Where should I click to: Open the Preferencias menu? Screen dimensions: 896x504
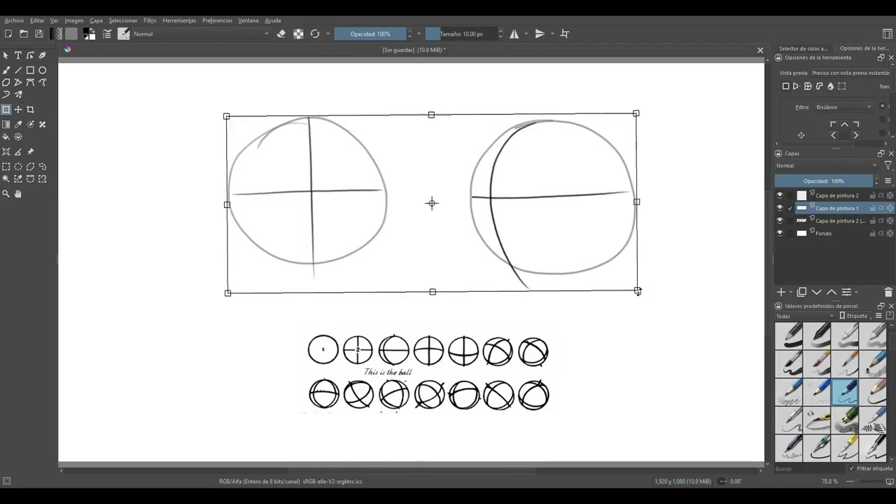pos(217,20)
